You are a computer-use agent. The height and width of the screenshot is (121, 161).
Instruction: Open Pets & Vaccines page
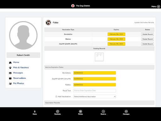(21, 67)
